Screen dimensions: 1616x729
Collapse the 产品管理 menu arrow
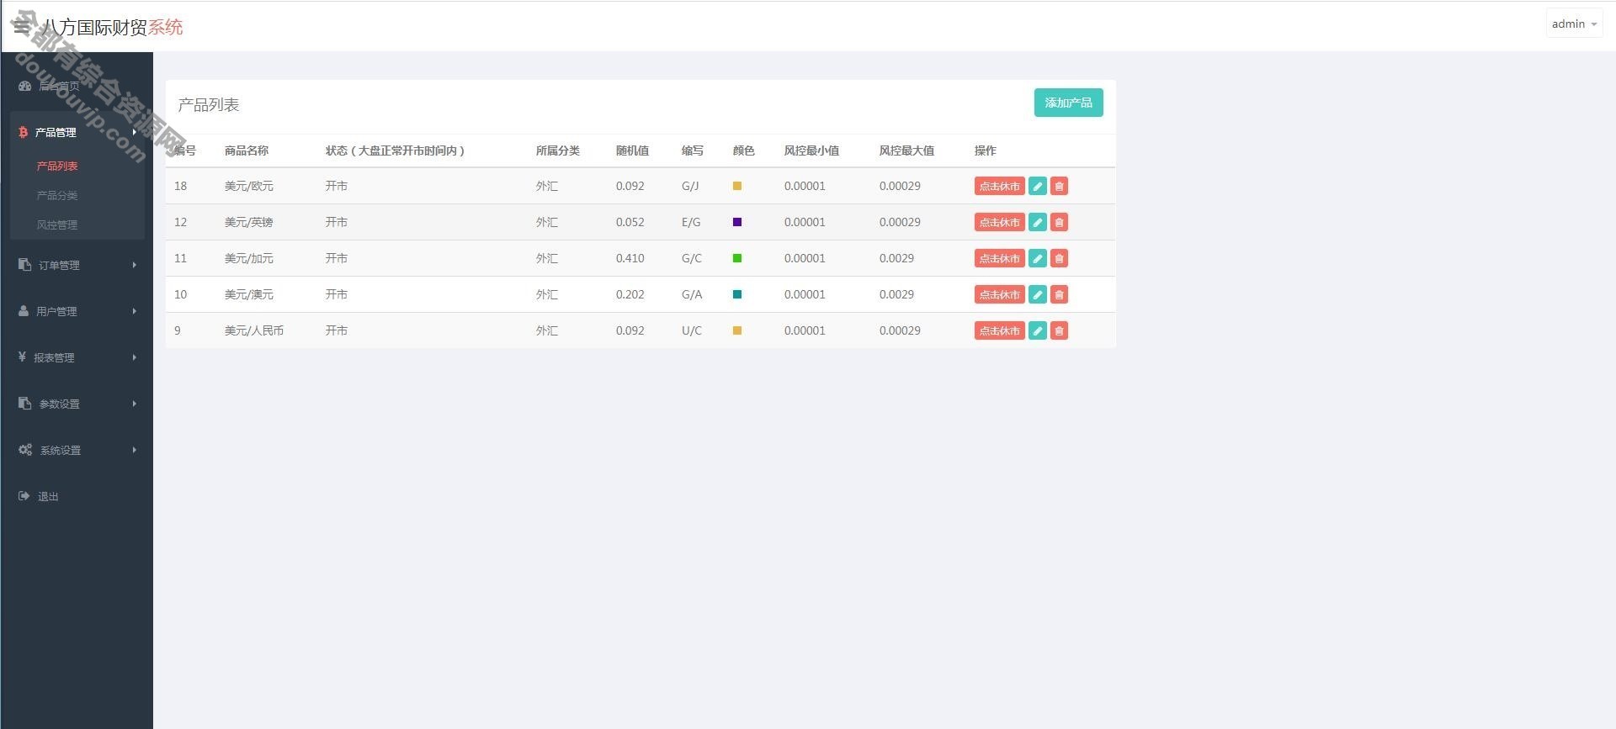(x=134, y=132)
